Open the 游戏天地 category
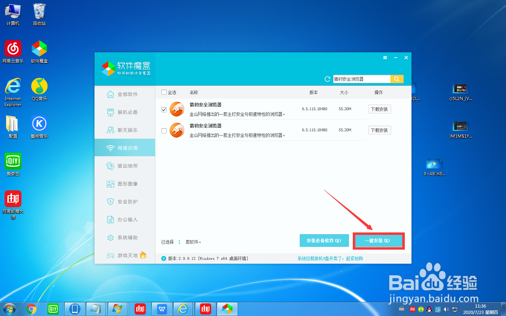This screenshot has height=316, width=506. pyautogui.click(x=125, y=255)
